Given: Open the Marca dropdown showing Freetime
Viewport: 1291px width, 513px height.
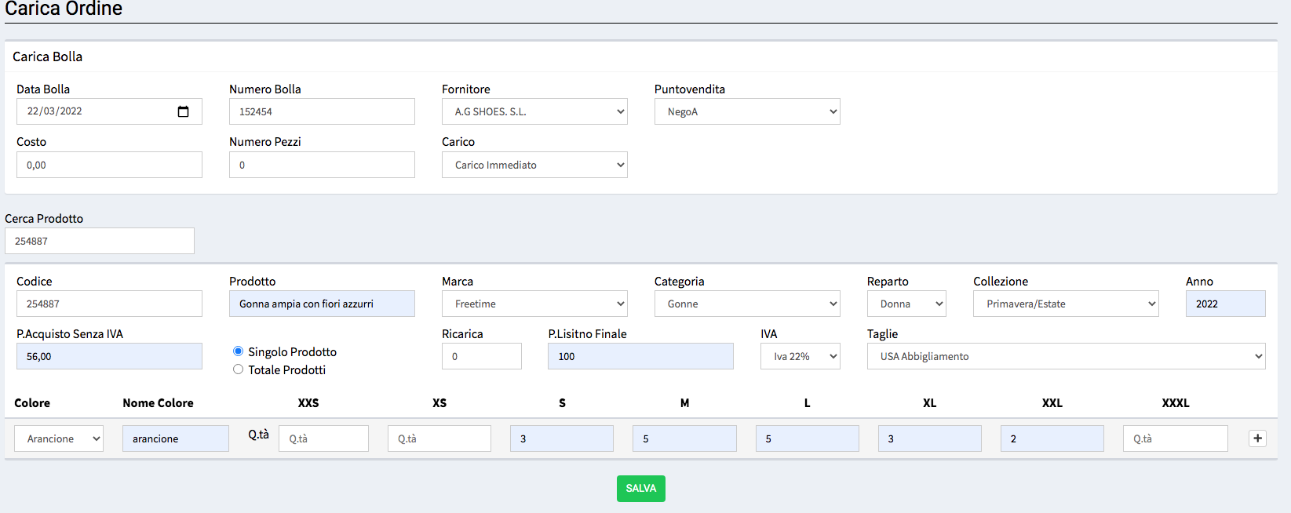Looking at the screenshot, I should [x=534, y=304].
